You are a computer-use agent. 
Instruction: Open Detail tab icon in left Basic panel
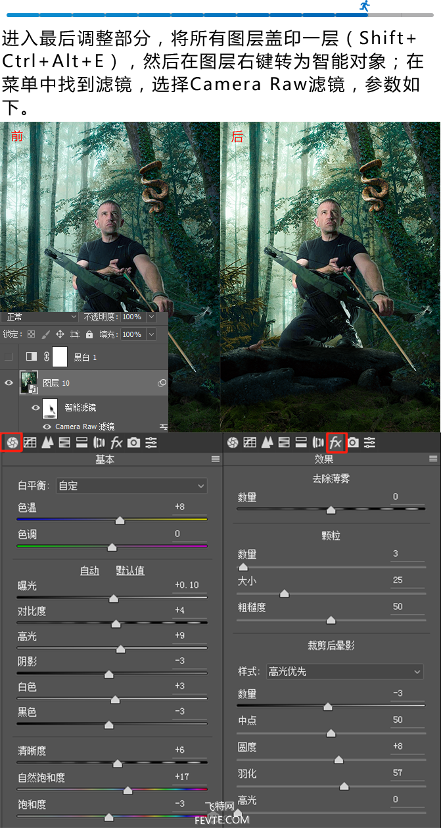[47, 442]
